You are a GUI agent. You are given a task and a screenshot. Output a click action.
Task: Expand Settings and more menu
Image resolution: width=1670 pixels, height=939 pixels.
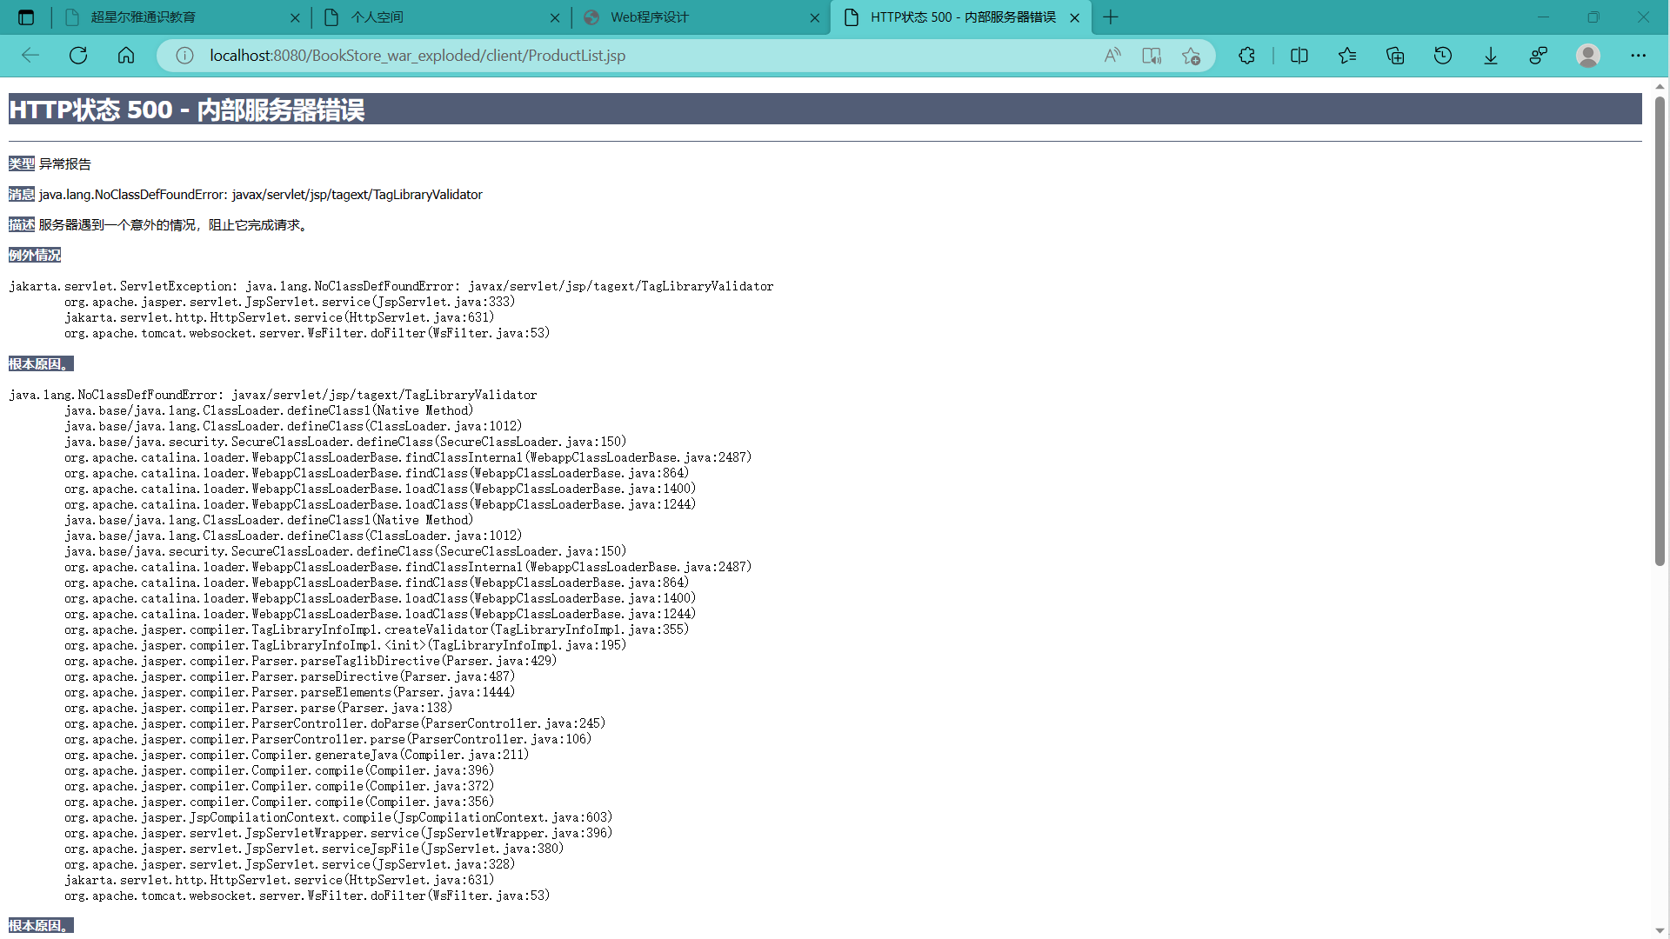1638,56
